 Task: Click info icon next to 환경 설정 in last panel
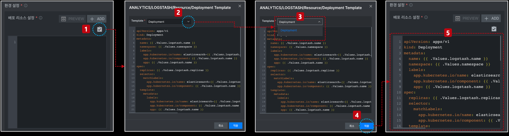coord(411,5)
